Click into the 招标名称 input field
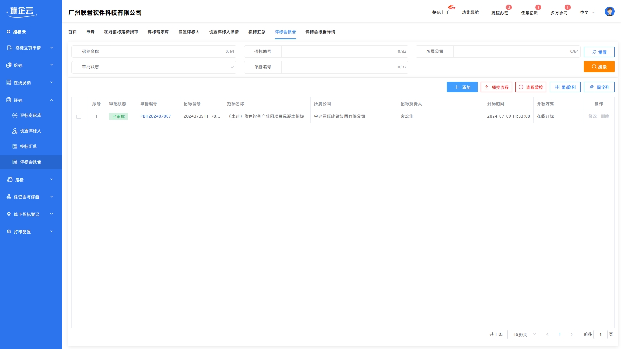The width and height of the screenshot is (621, 349). 173,52
